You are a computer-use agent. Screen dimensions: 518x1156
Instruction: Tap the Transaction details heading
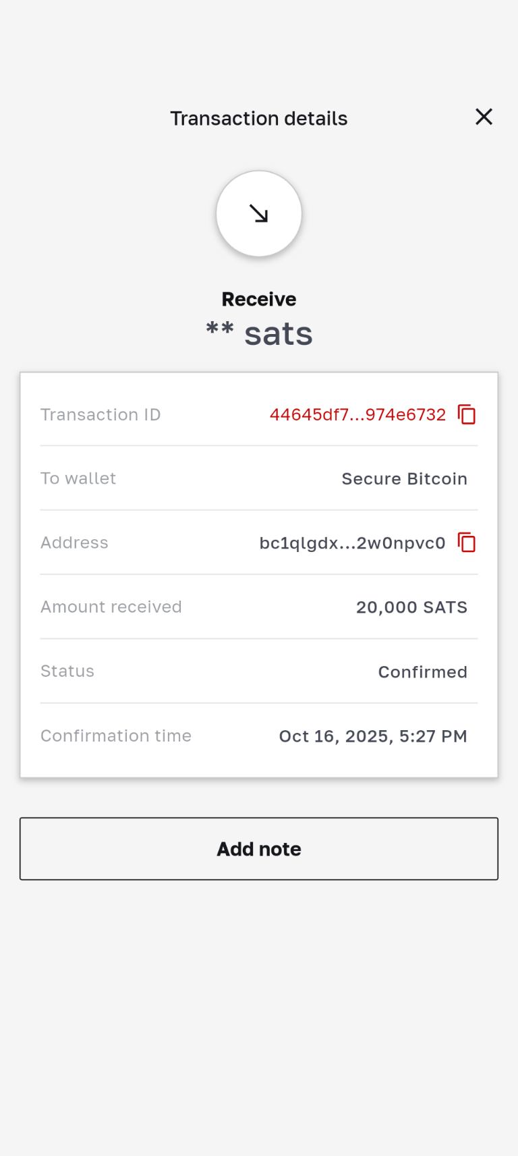click(x=259, y=119)
